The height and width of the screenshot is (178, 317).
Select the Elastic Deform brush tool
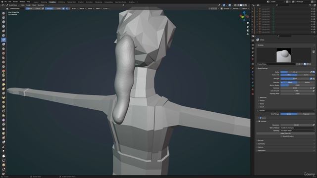click(3, 85)
